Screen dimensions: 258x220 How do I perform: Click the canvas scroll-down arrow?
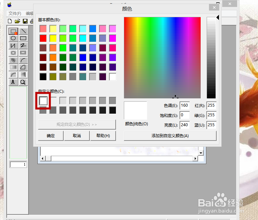201,153
